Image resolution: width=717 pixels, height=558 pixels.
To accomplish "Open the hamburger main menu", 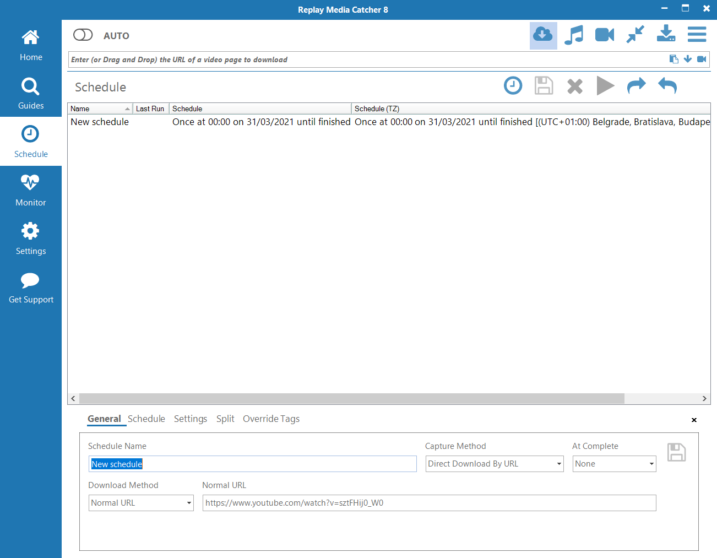I will (x=697, y=34).
